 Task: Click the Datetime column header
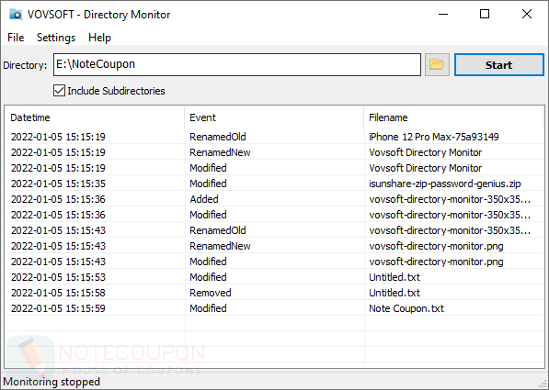95,117
